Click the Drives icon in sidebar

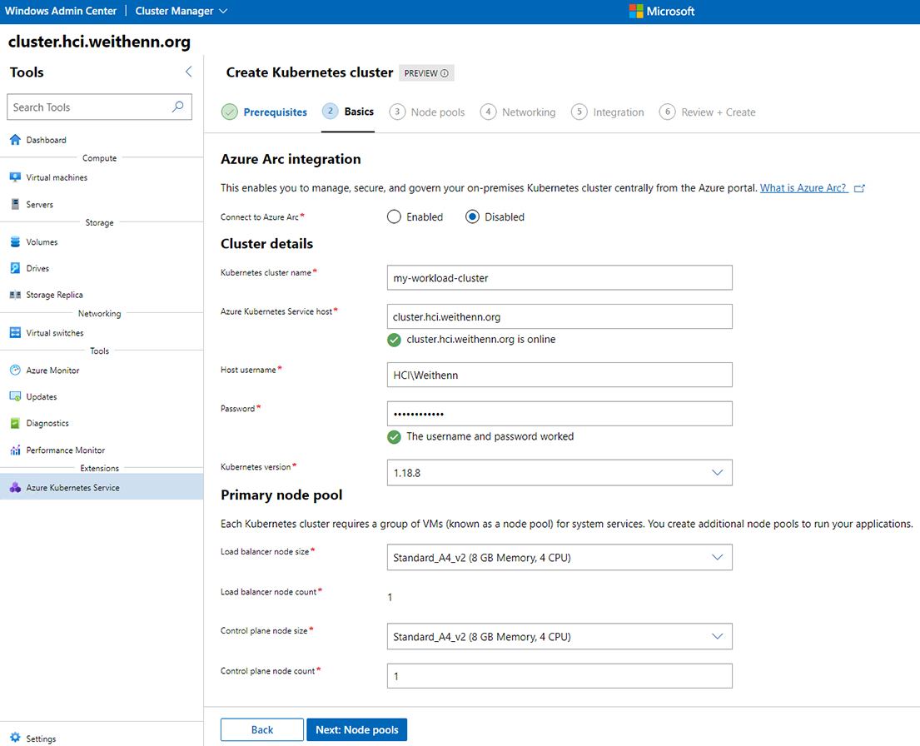15,268
